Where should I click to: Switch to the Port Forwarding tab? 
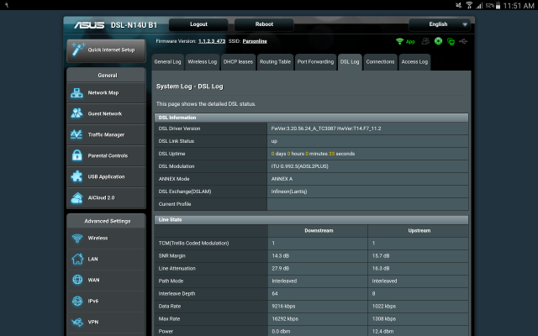[x=314, y=62]
